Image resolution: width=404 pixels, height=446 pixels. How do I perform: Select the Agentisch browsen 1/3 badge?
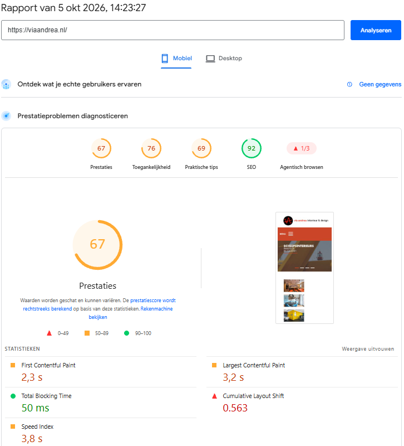point(301,148)
